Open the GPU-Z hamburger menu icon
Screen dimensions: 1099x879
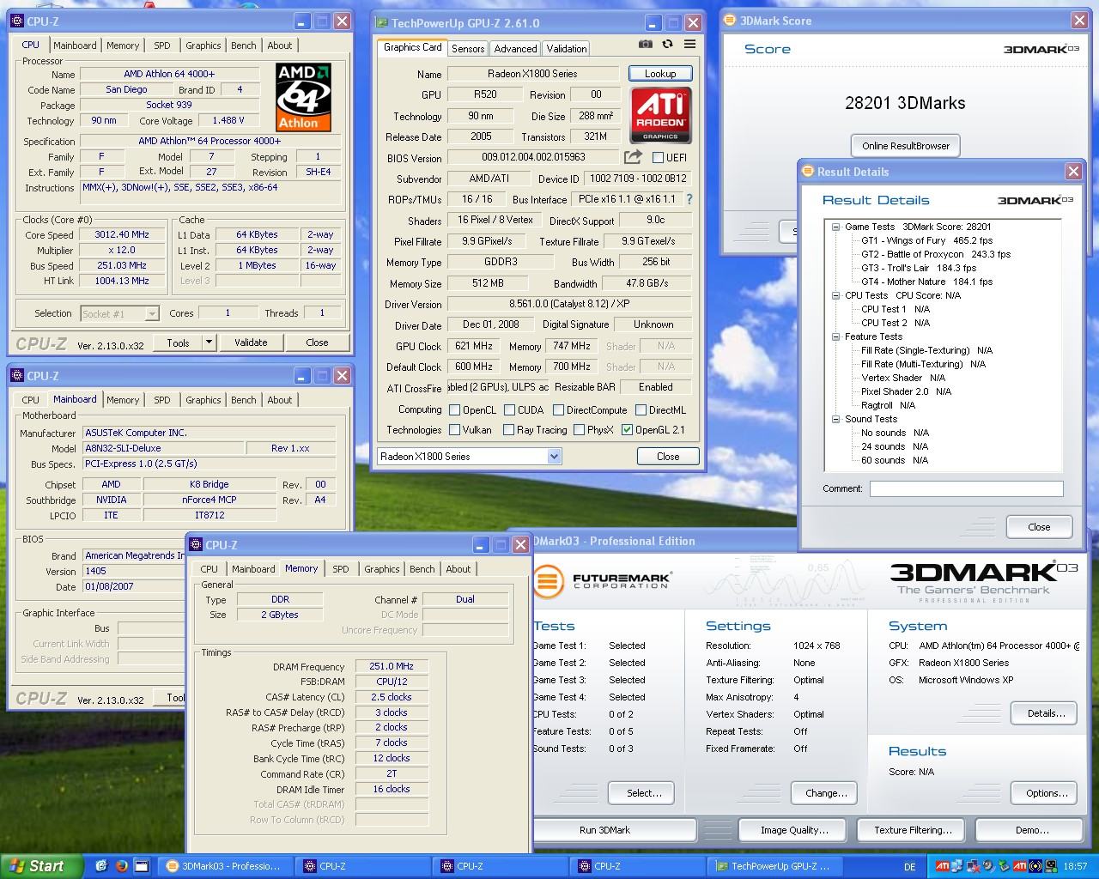pyautogui.click(x=689, y=45)
